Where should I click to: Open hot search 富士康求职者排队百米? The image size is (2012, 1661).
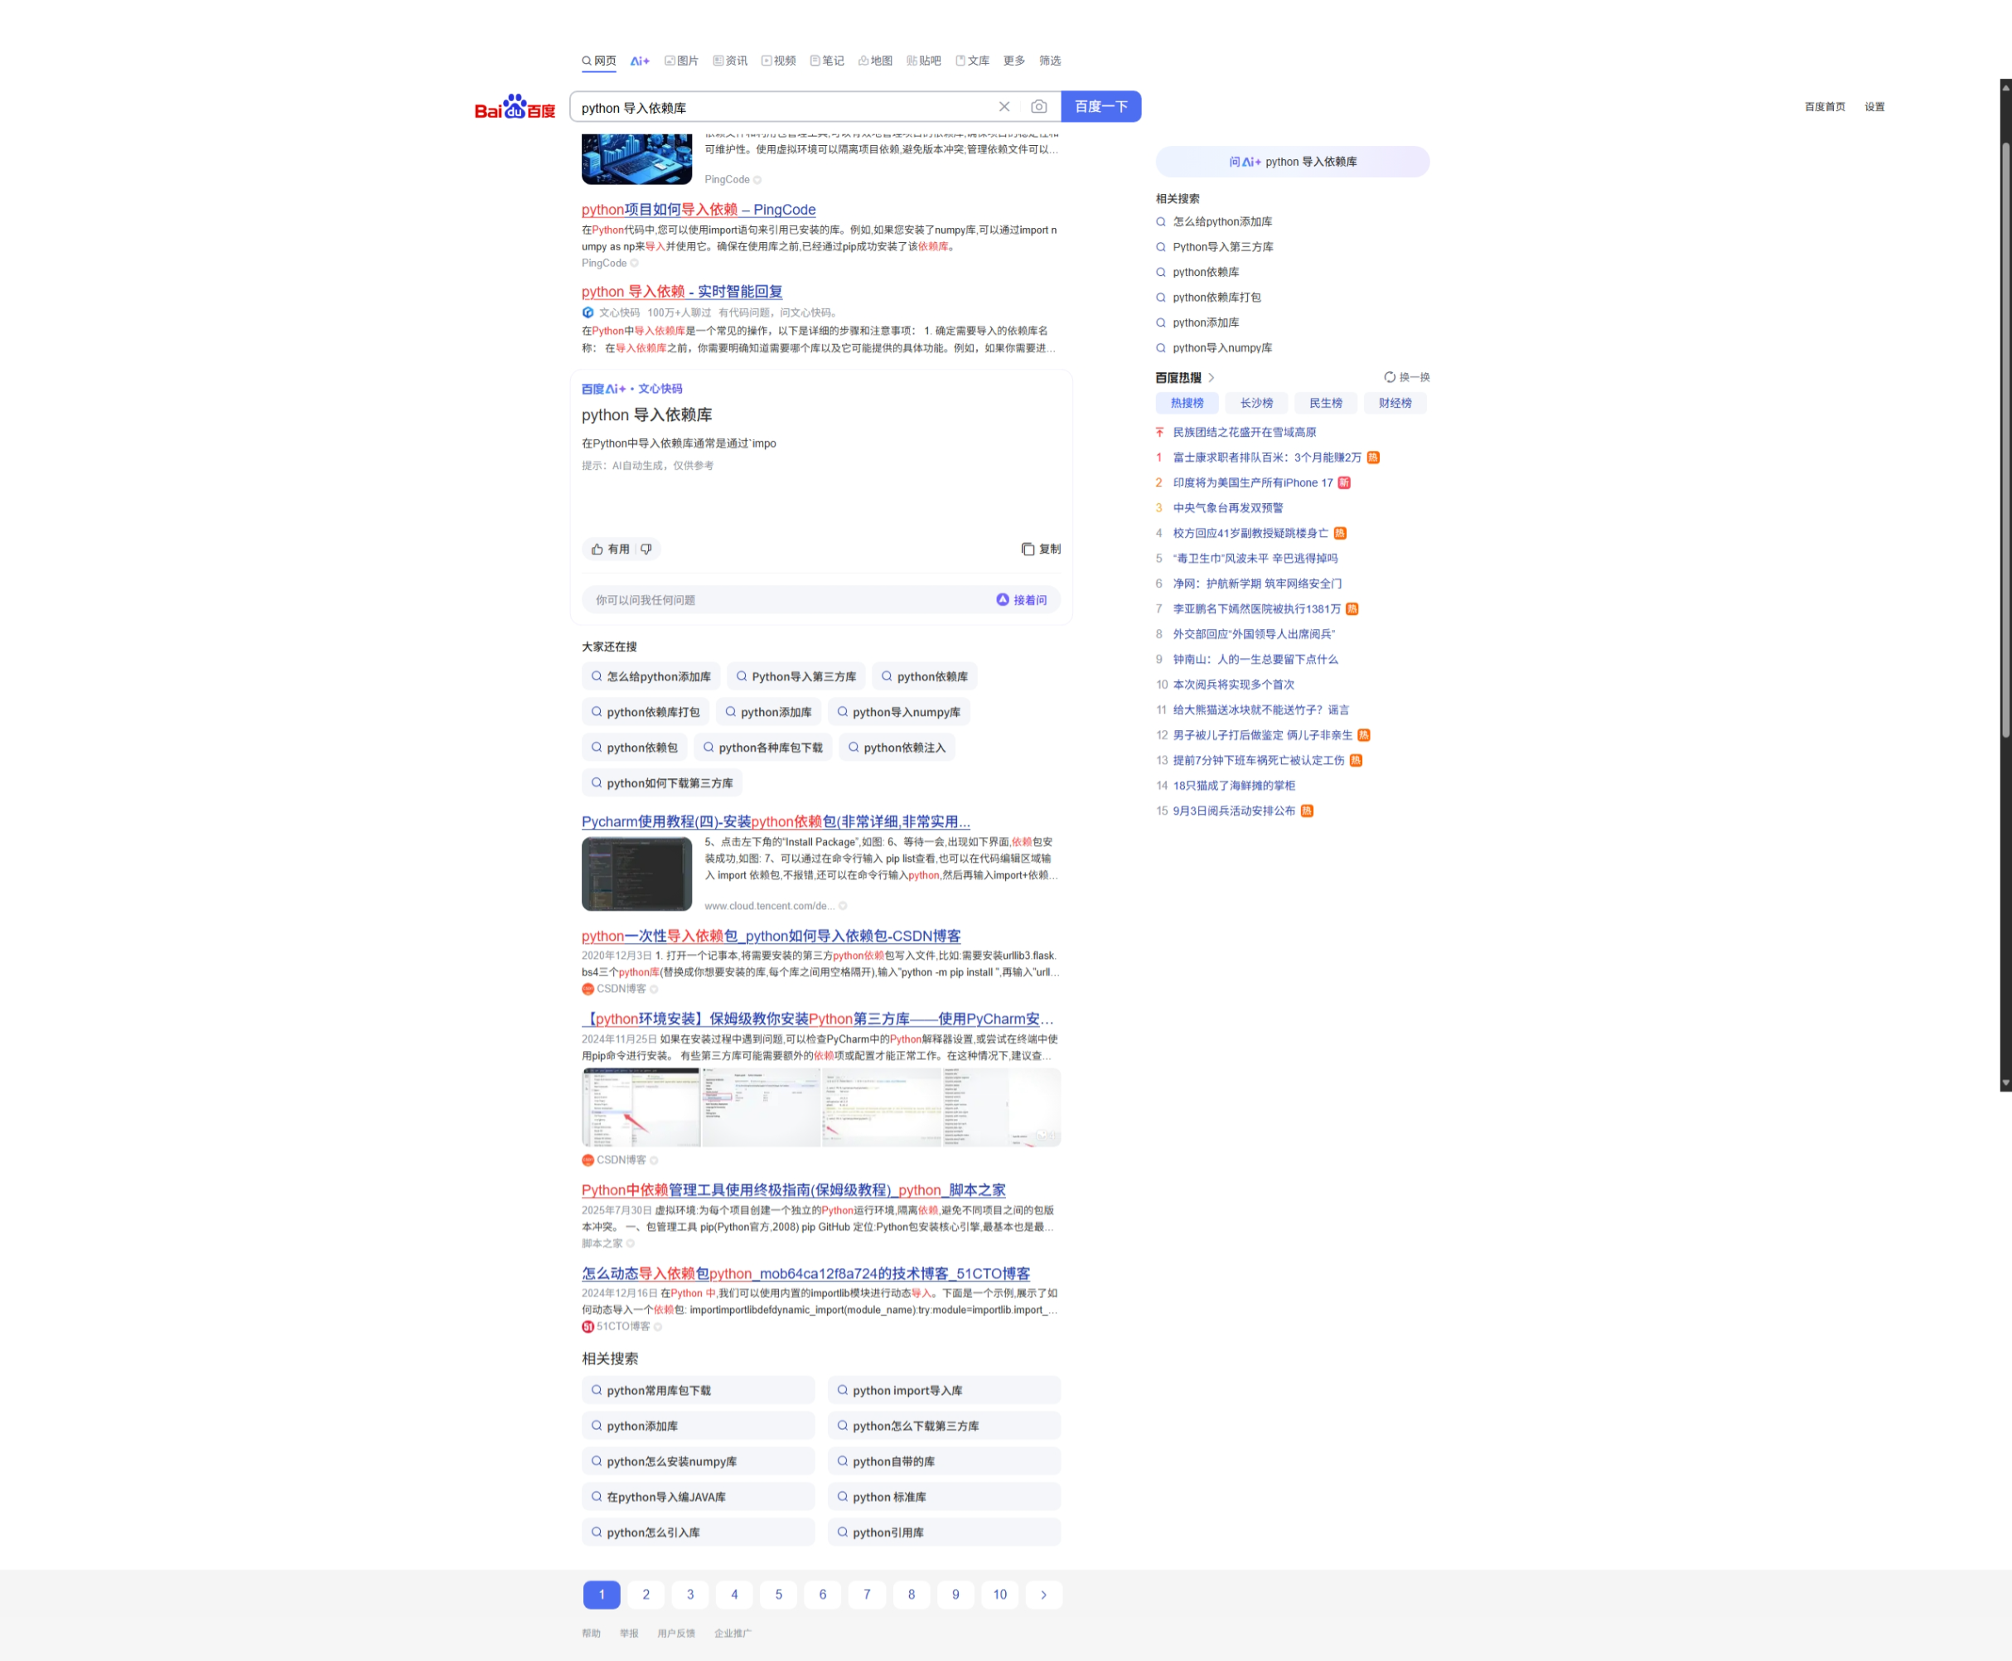[x=1267, y=458]
